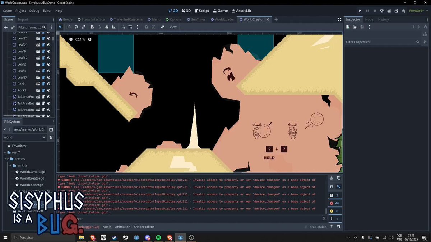Screen dimensions: 431x242
Task: Toggle error messages filter showing 46
Action: click(334, 203)
